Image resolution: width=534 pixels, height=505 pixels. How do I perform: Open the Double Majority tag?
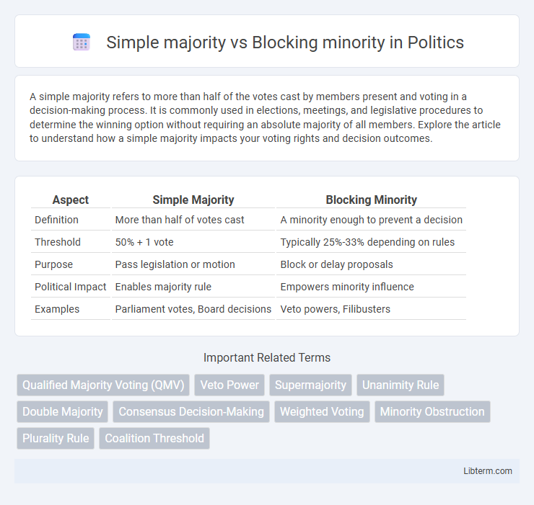pyautogui.click(x=62, y=411)
